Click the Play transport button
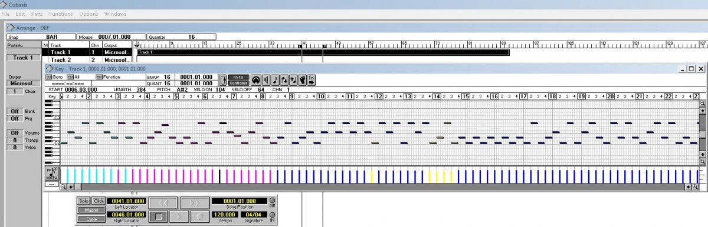 (x=178, y=216)
